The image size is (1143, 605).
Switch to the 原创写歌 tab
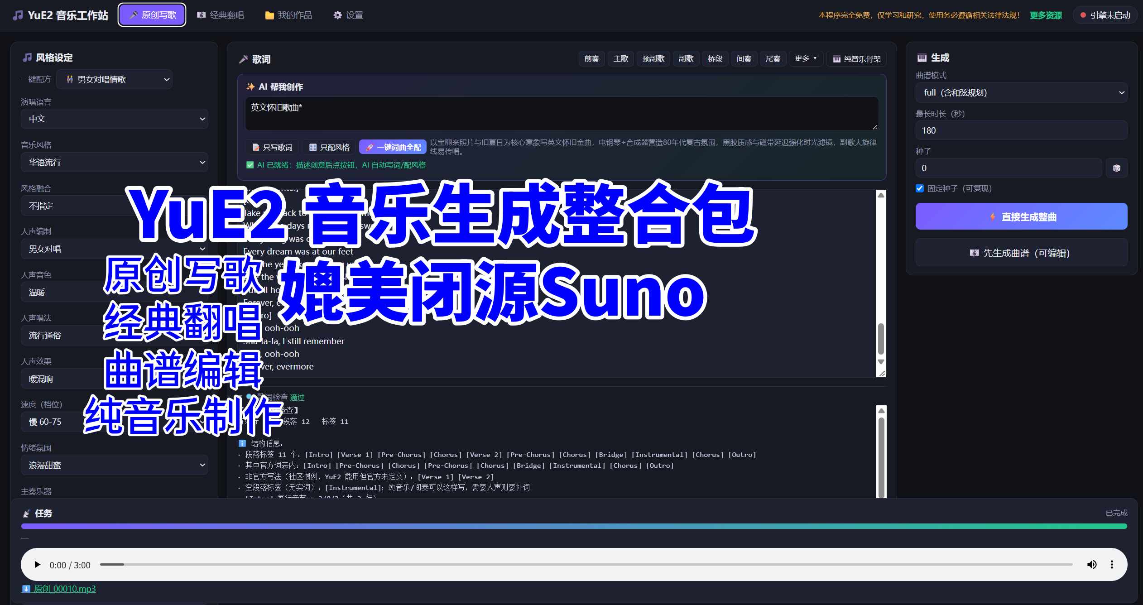[x=152, y=15]
